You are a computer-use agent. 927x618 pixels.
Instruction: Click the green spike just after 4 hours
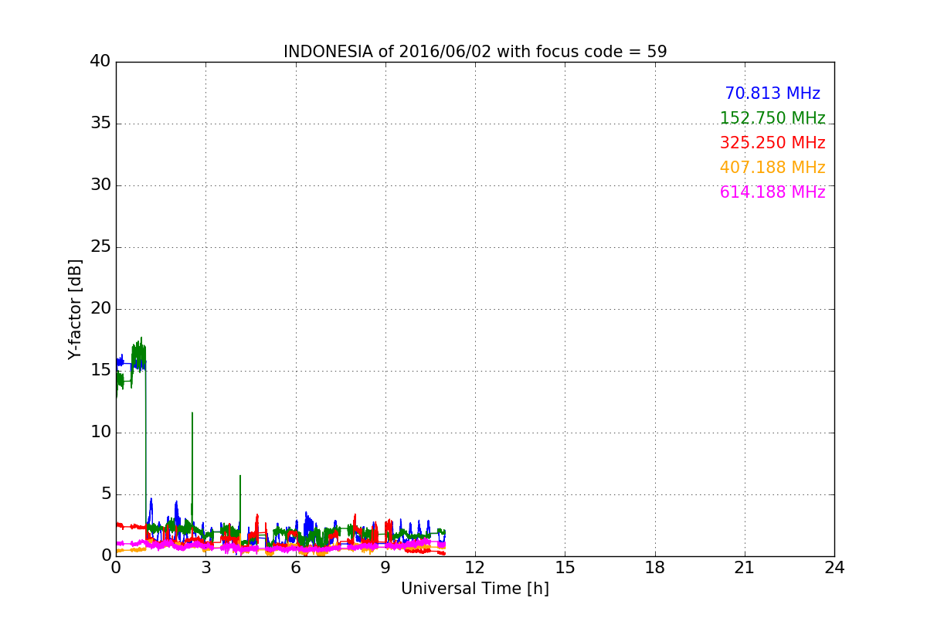[x=240, y=502]
